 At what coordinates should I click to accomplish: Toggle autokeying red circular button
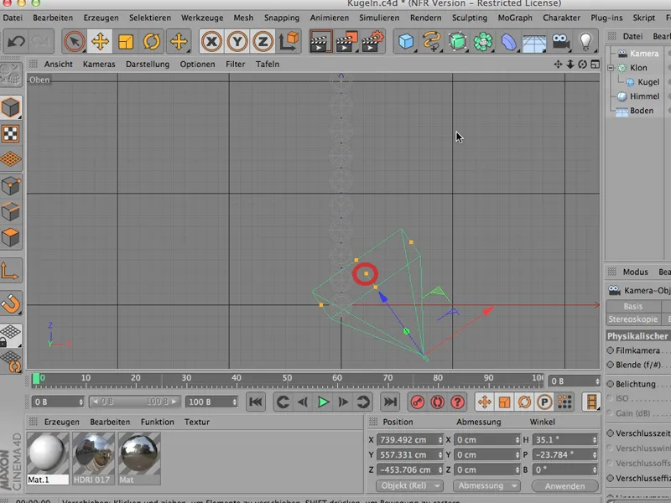tap(437, 402)
